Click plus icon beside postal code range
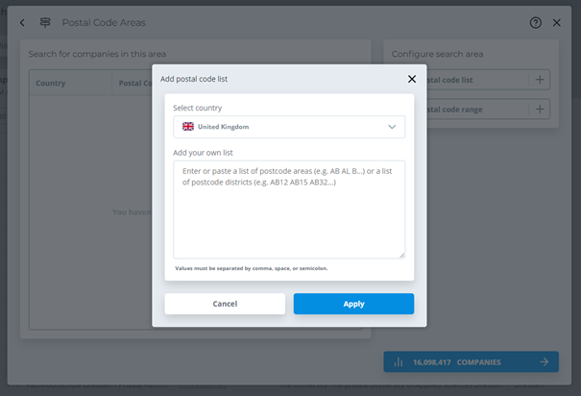The image size is (581, 396). (540, 110)
